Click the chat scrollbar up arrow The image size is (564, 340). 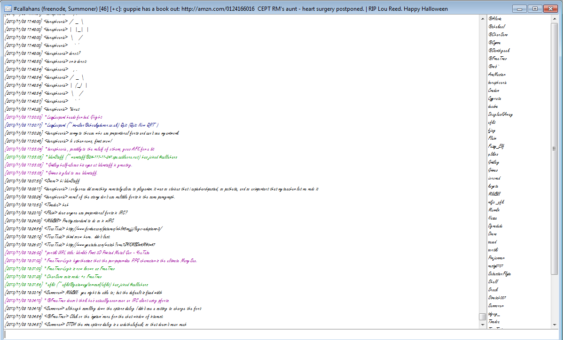[x=482, y=18]
